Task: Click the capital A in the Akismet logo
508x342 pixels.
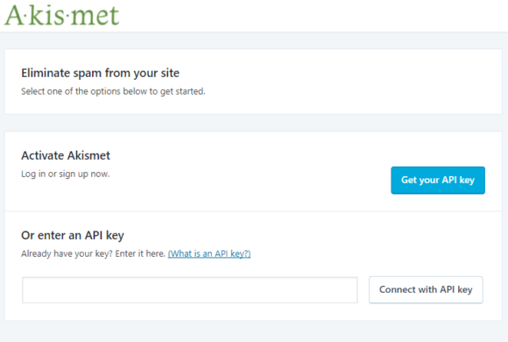Action: coord(14,15)
